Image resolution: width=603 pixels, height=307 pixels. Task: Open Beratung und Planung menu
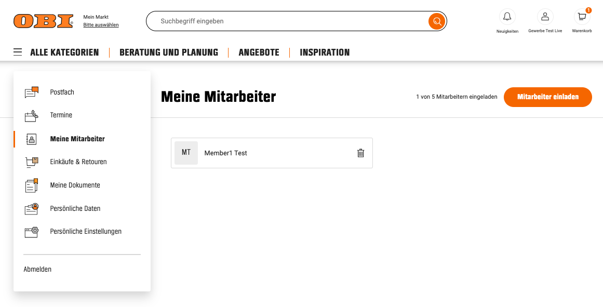(x=168, y=52)
